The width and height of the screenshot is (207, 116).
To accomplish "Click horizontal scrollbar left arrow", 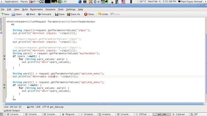I will pyautogui.click(x=4, y=104).
